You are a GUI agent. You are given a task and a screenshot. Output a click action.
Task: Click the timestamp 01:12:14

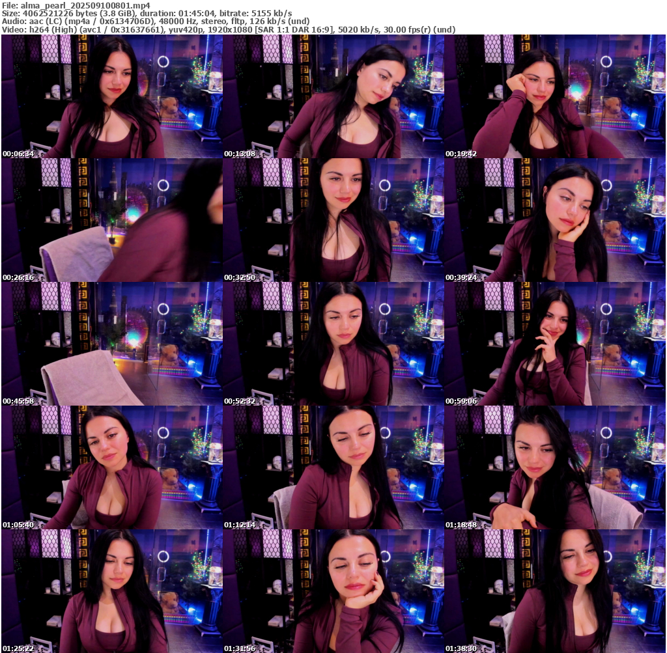point(240,525)
